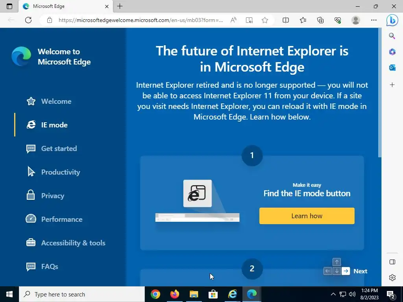Open split screen icon
The image size is (403, 302).
click(x=286, y=20)
